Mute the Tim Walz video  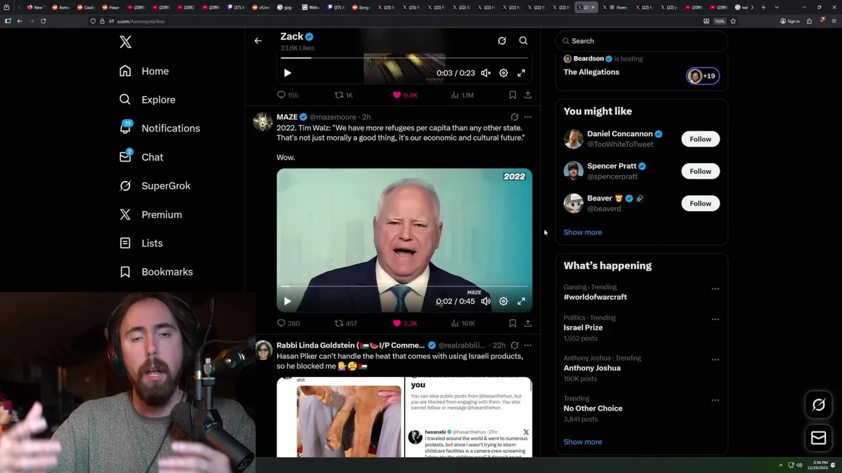pyautogui.click(x=485, y=302)
